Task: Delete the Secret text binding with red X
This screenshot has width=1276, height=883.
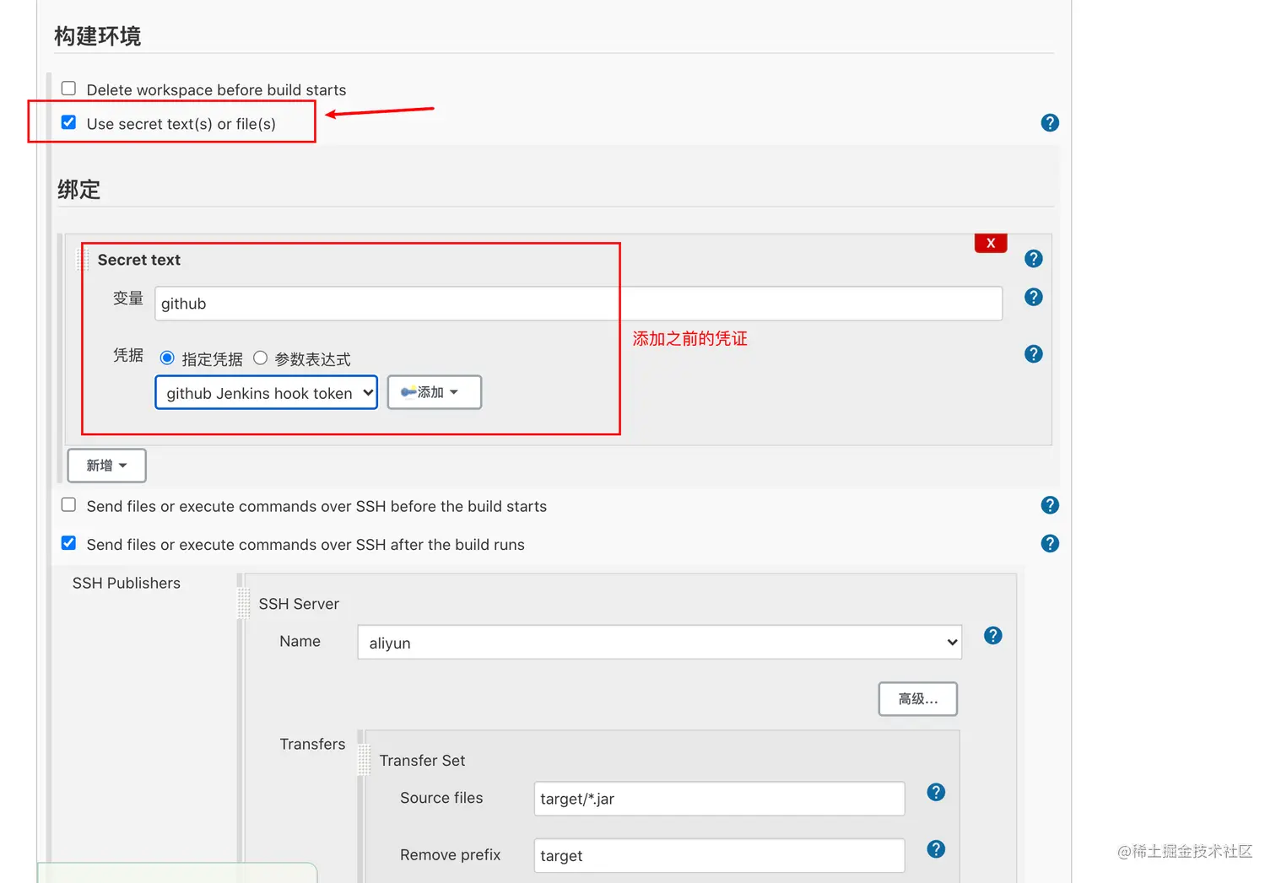Action: click(991, 243)
